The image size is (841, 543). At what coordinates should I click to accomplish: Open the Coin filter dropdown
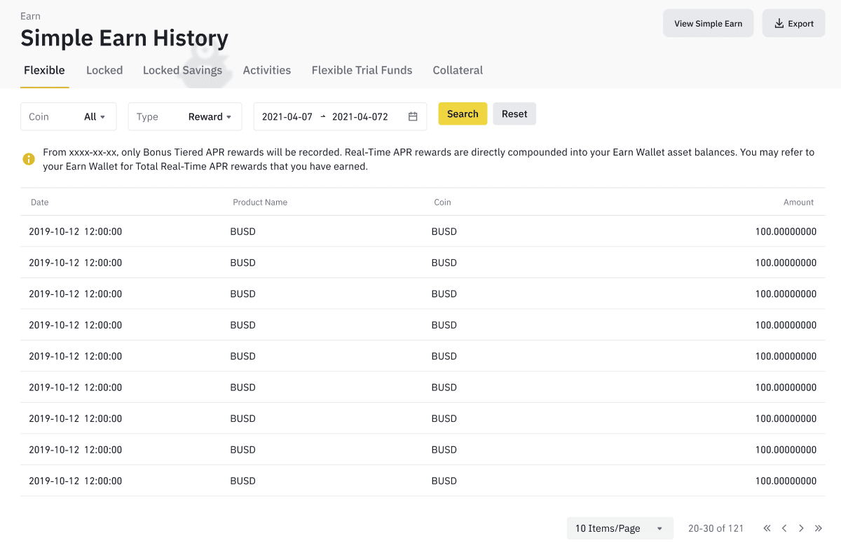69,116
